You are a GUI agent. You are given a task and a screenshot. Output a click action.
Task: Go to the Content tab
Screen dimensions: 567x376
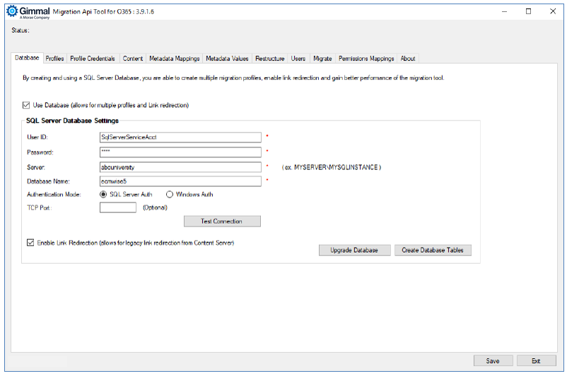(133, 59)
